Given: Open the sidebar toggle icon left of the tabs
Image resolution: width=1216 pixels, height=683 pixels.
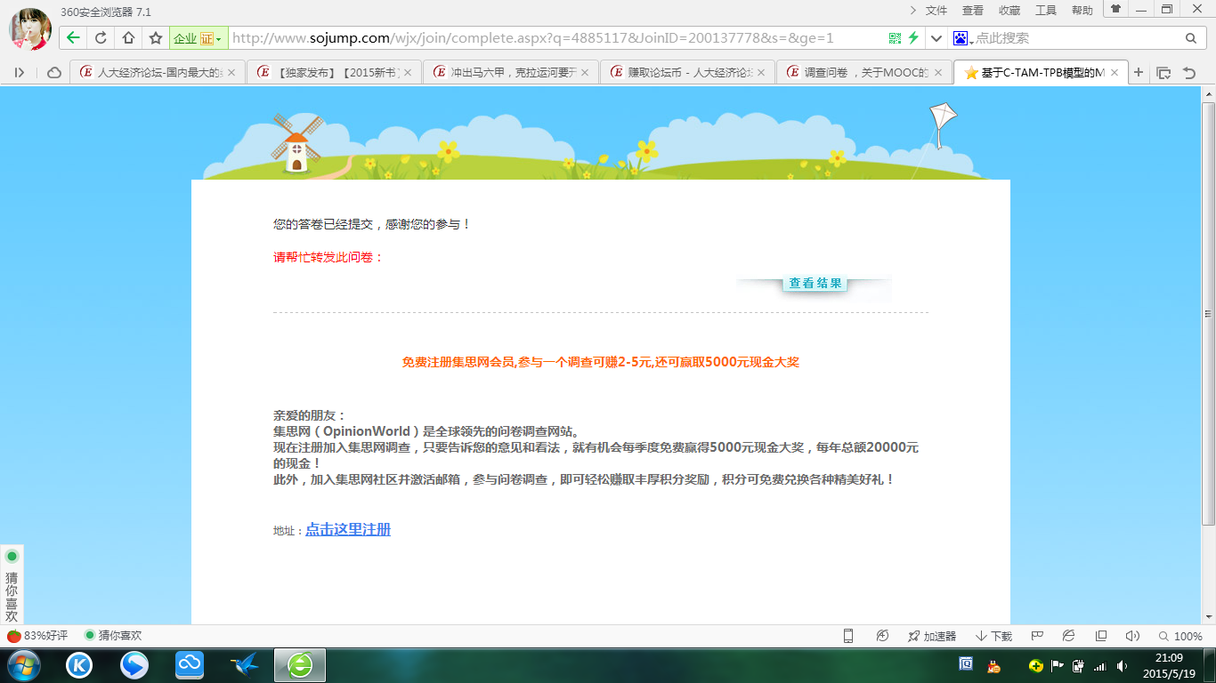Looking at the screenshot, I should pyautogui.click(x=20, y=73).
